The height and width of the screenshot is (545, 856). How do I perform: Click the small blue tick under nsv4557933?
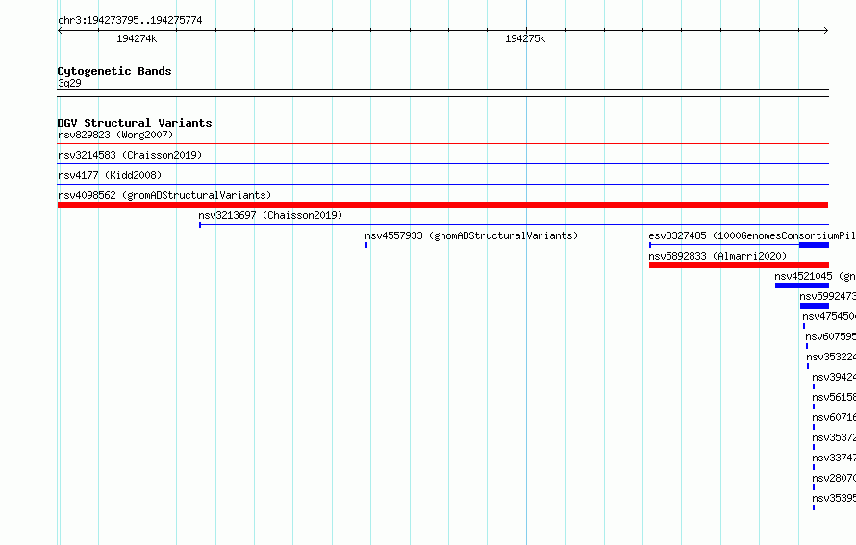pyautogui.click(x=366, y=245)
